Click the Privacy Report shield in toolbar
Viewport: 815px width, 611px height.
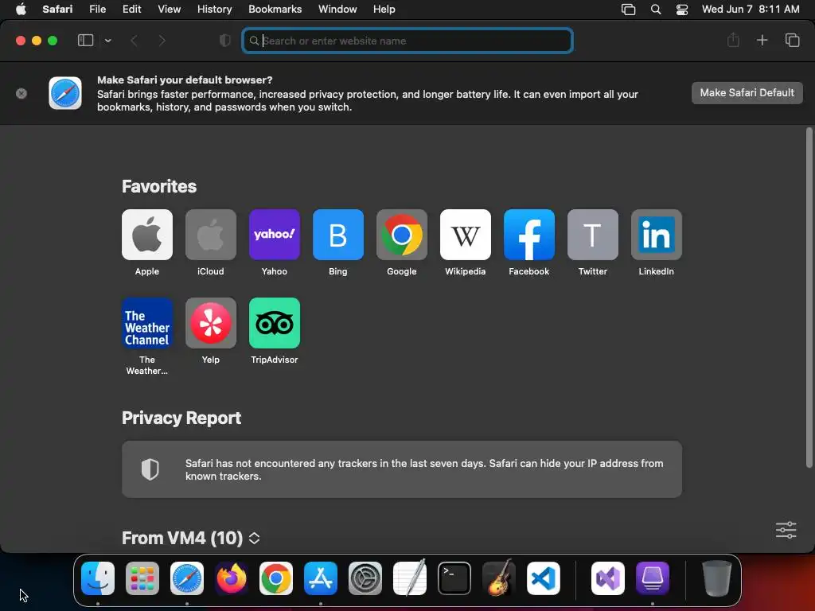pos(225,41)
